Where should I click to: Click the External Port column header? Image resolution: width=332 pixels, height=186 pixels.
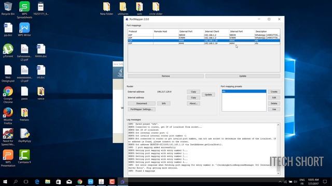click(x=191, y=32)
